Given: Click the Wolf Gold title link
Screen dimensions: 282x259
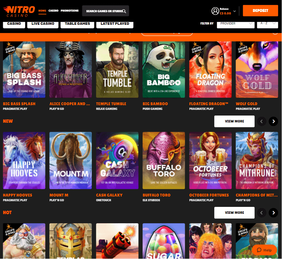Looking at the screenshot, I should coord(247,104).
